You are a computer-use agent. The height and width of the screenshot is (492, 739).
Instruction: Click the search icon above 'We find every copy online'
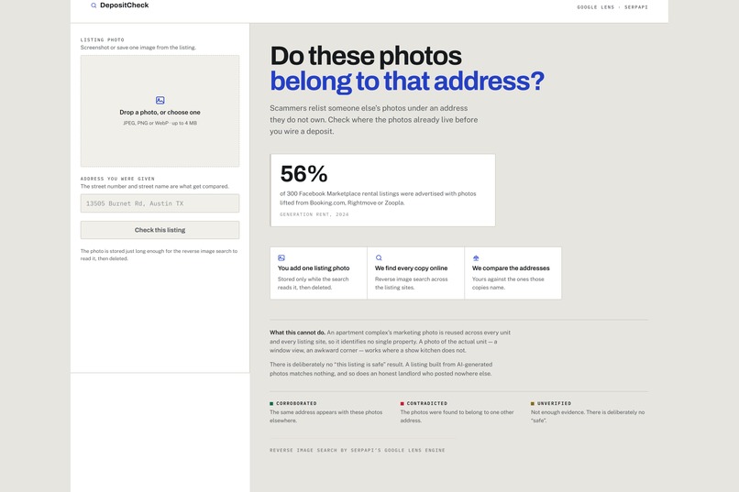click(379, 258)
